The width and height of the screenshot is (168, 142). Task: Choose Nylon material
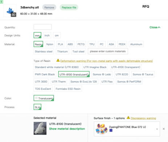click(x=50, y=44)
